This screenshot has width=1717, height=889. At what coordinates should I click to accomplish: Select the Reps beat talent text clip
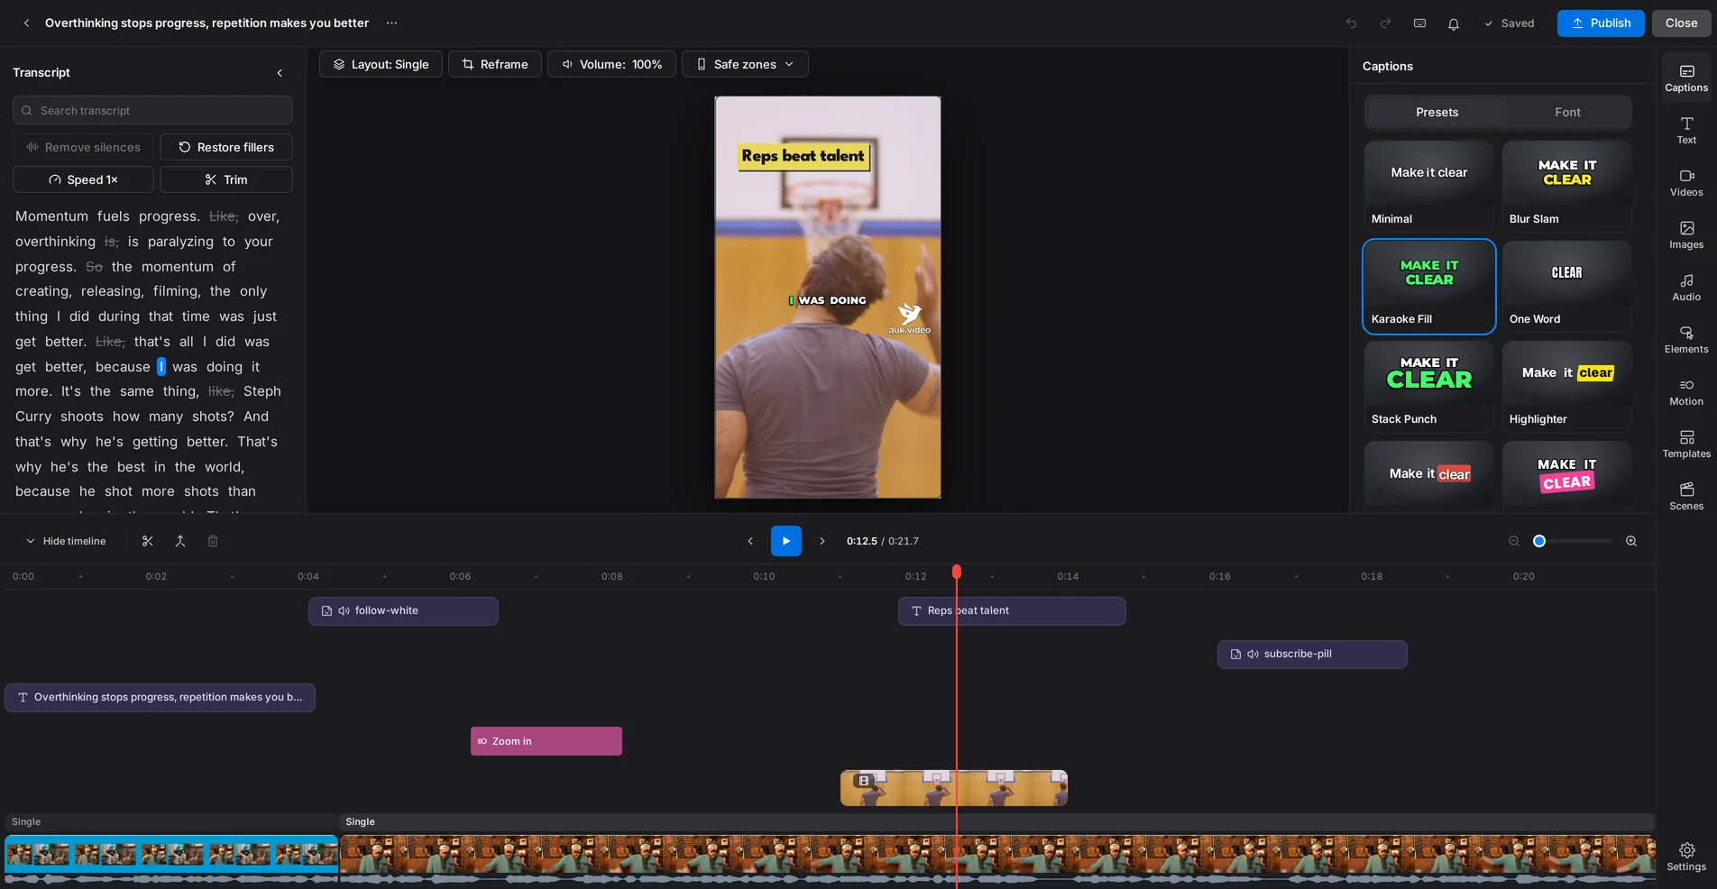coord(1012,610)
